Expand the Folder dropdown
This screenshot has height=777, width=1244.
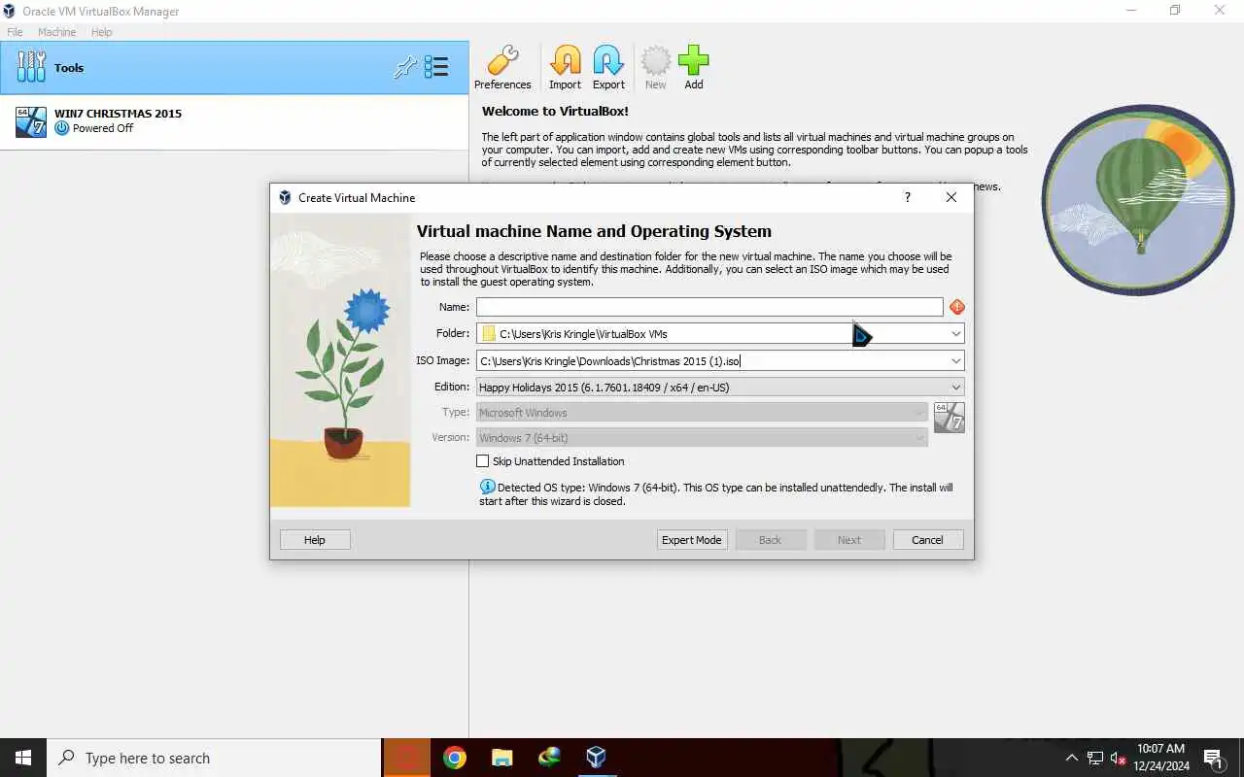pos(956,333)
